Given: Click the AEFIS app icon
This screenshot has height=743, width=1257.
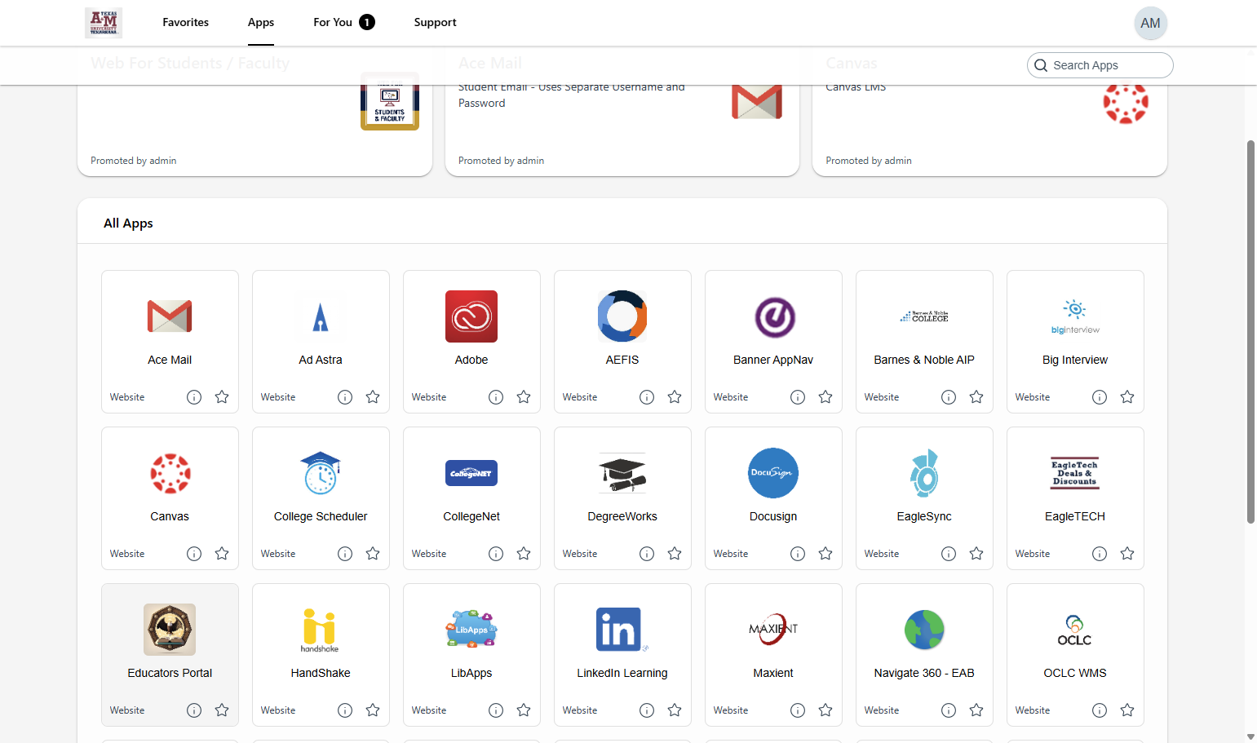Looking at the screenshot, I should (x=622, y=316).
